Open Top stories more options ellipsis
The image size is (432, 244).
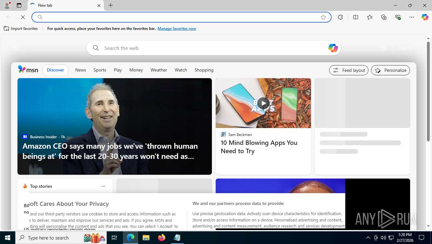click(x=103, y=186)
